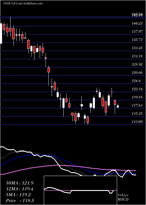Viewport: 146px width, 205px height.
Task: Click the 135.71 price level label
Action: 137,40
